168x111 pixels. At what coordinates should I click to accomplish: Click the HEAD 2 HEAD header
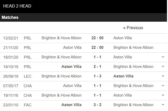(16, 6)
